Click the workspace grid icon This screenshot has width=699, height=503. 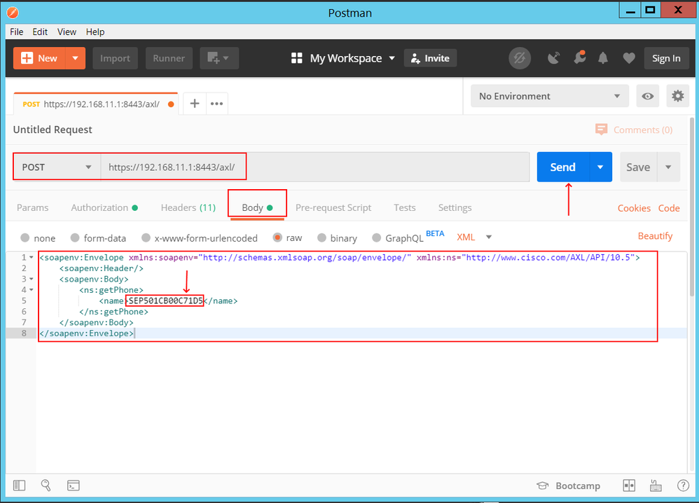(296, 58)
